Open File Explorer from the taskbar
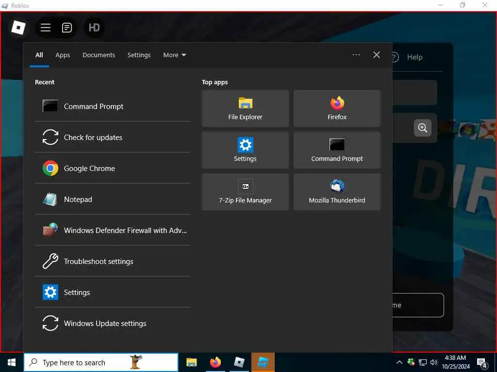Viewport: 497px width, 372px height. coord(191,362)
